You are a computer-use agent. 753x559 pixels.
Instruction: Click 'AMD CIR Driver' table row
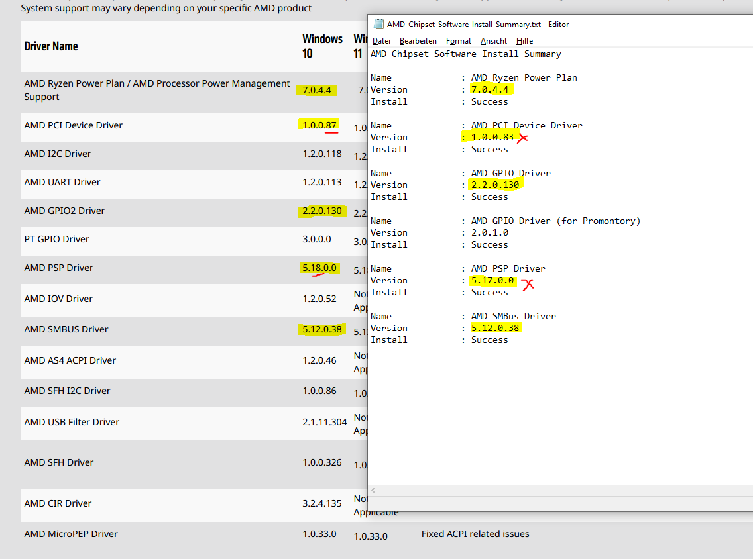58,503
